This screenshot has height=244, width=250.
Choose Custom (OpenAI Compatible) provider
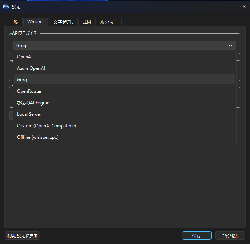point(47,126)
